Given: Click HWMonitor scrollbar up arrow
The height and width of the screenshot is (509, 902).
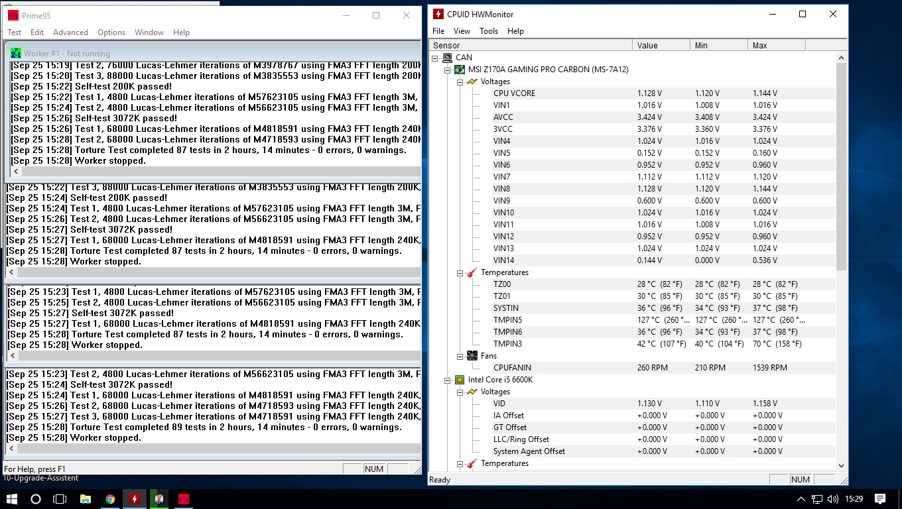Looking at the screenshot, I should tap(842, 57).
